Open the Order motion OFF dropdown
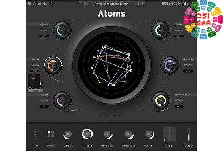Screen dimensions: 223x151 click(x=179, y=36)
